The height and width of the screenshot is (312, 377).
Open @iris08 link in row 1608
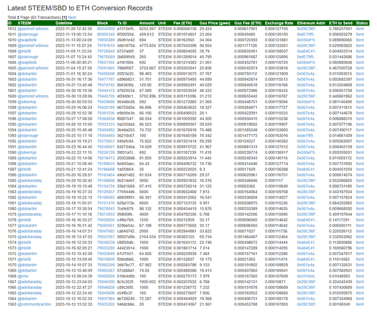click(x=24, y=51)
